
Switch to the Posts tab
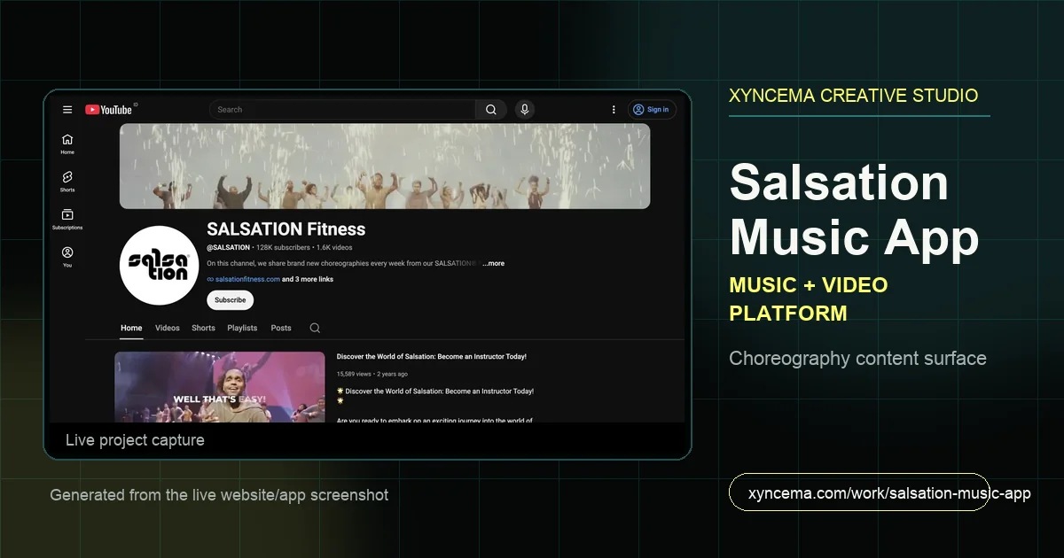(x=281, y=328)
